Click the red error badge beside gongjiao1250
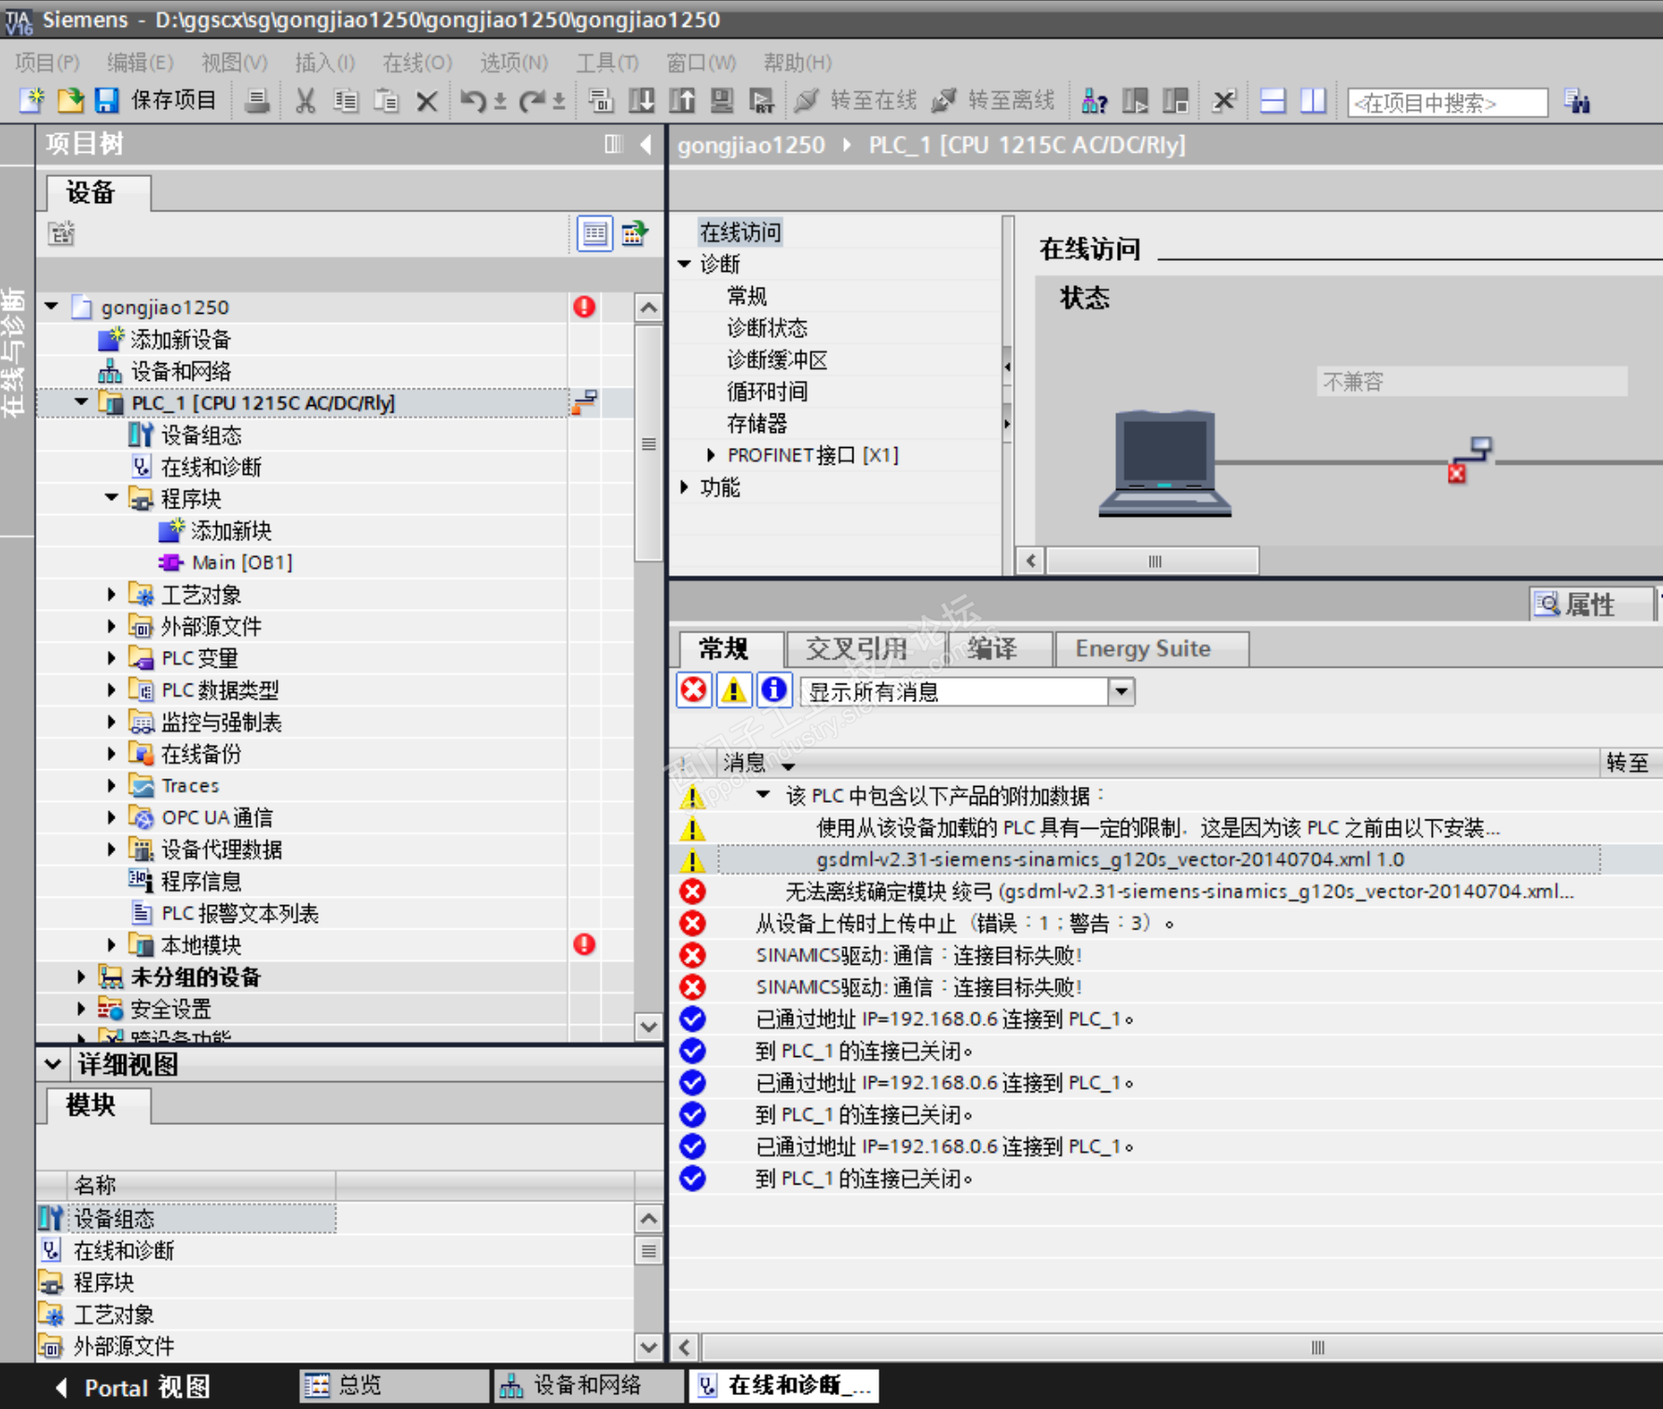 pyautogui.click(x=584, y=307)
